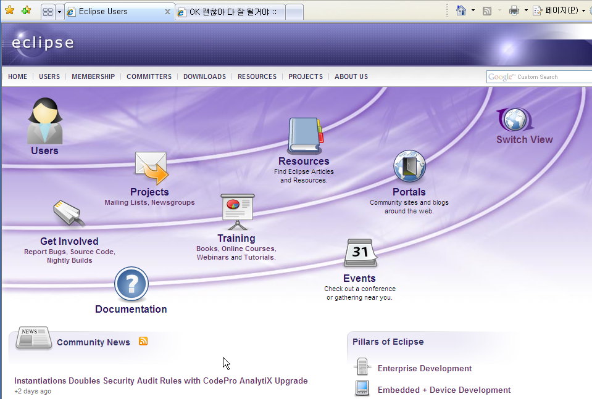Viewport: 592px width, 399px height.
Task: Expand the Feeds dropdown arrow
Action: point(499,10)
